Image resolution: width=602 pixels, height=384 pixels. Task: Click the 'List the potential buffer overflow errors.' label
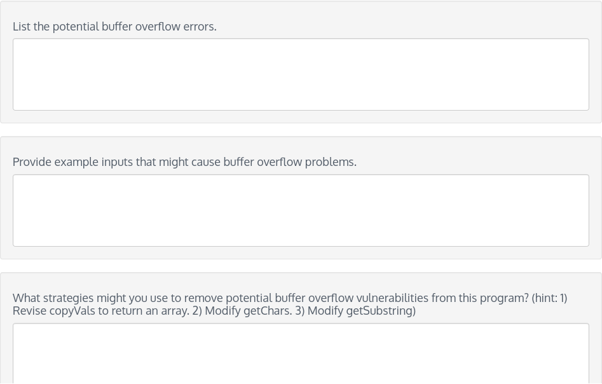point(114,27)
